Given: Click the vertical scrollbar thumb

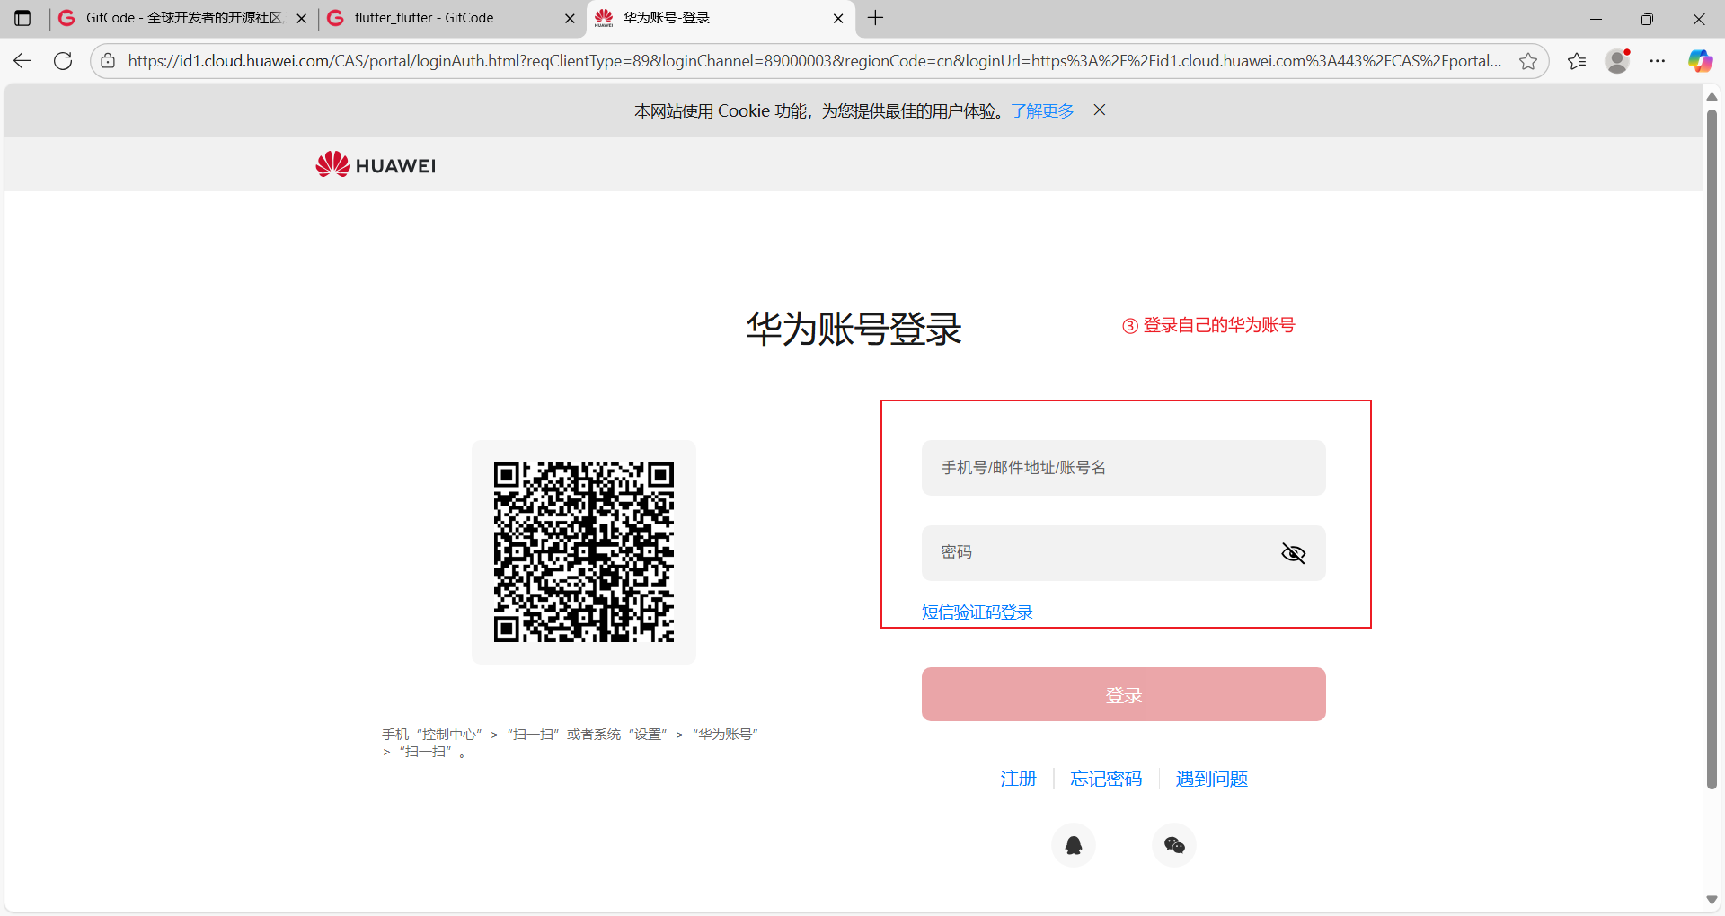Looking at the screenshot, I should [1712, 449].
